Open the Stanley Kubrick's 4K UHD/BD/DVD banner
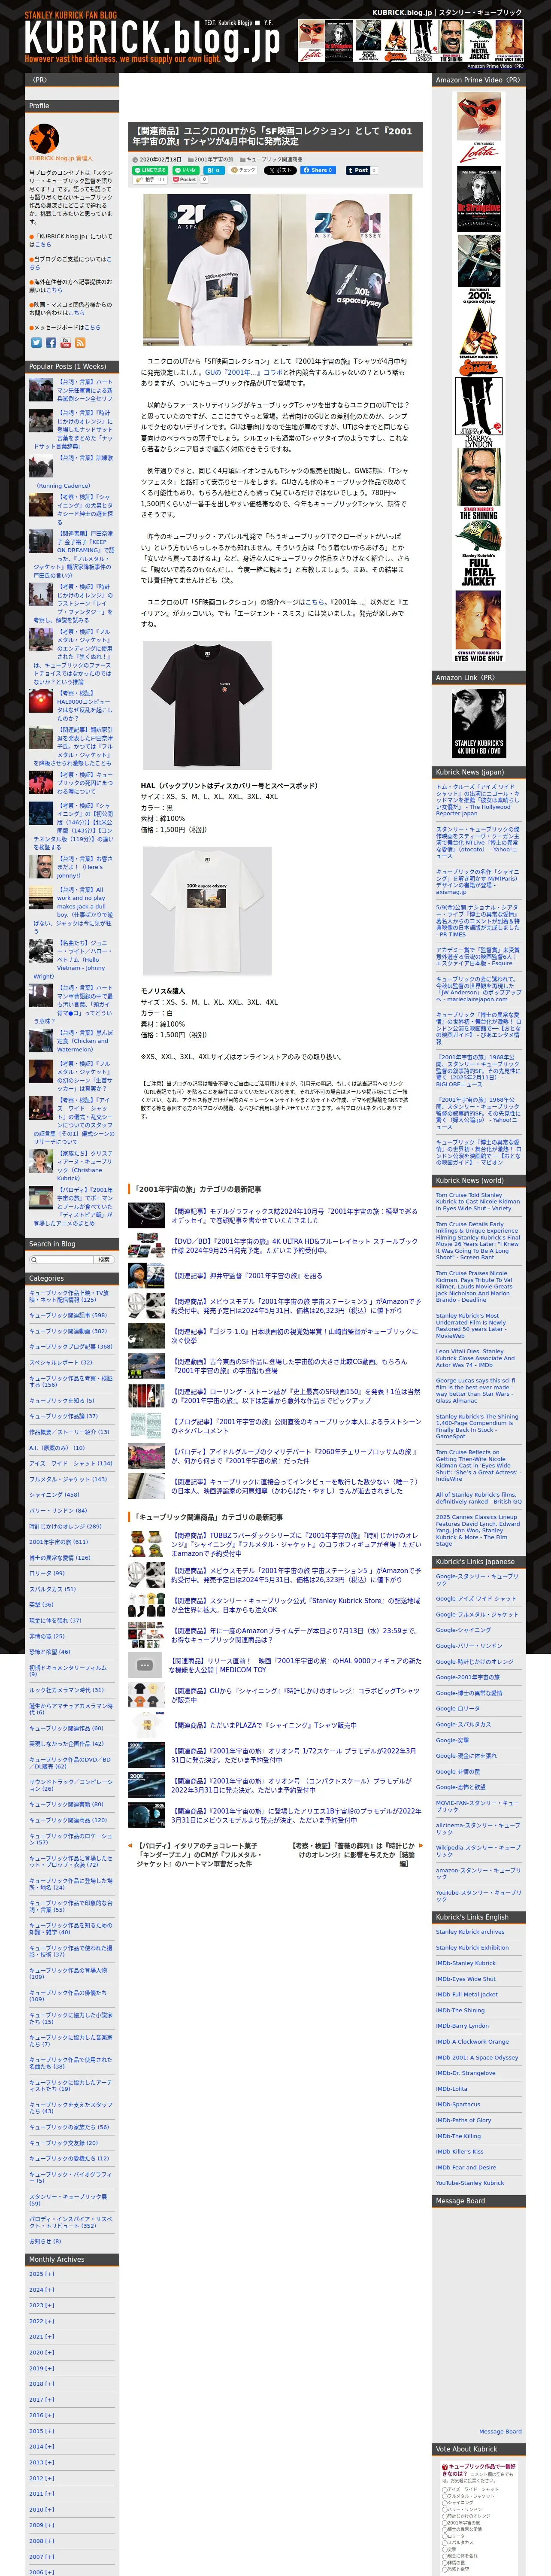 (x=479, y=724)
